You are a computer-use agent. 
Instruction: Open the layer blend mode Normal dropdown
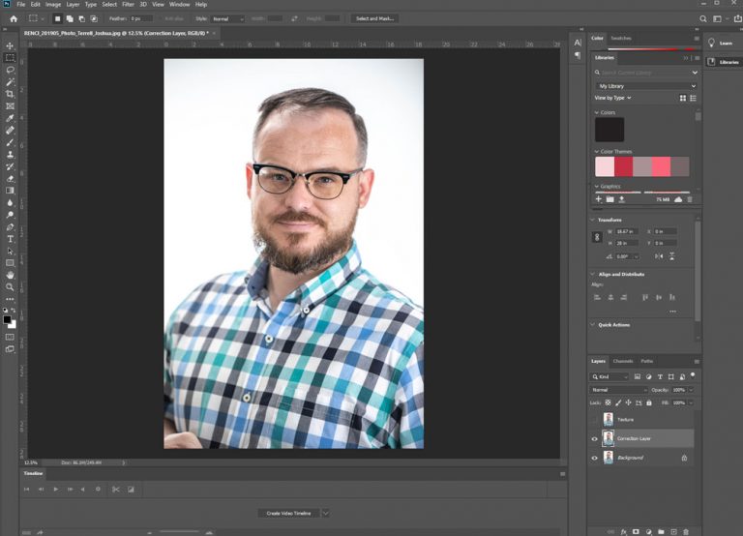[619, 390]
